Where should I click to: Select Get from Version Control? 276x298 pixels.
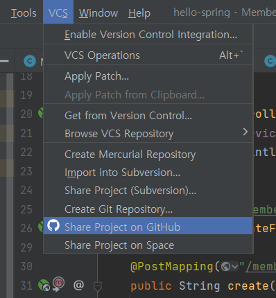click(x=148, y=115)
